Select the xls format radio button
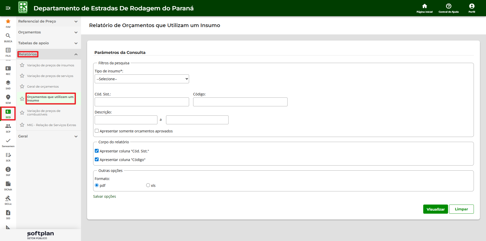486x241 pixels. click(x=148, y=185)
